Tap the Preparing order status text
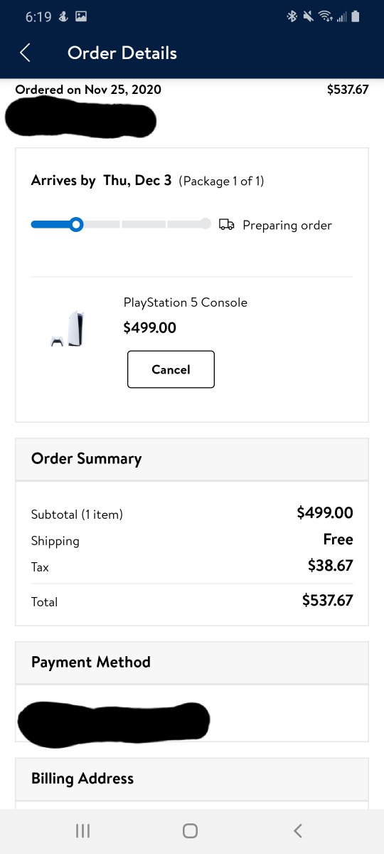384x854 pixels. [287, 226]
